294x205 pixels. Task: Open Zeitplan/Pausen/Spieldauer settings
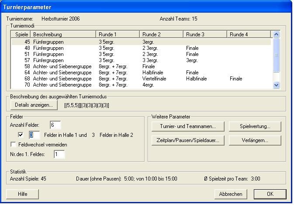(x=188, y=140)
